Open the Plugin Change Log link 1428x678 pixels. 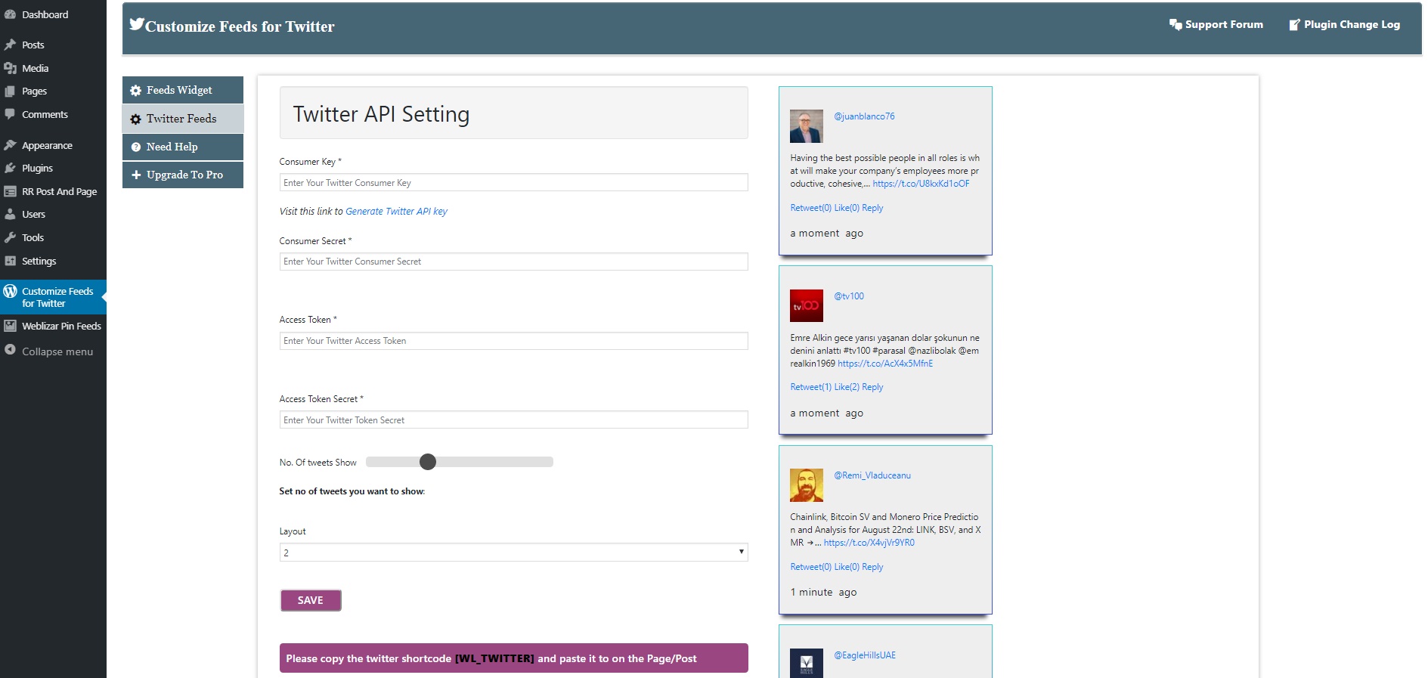click(x=1344, y=24)
